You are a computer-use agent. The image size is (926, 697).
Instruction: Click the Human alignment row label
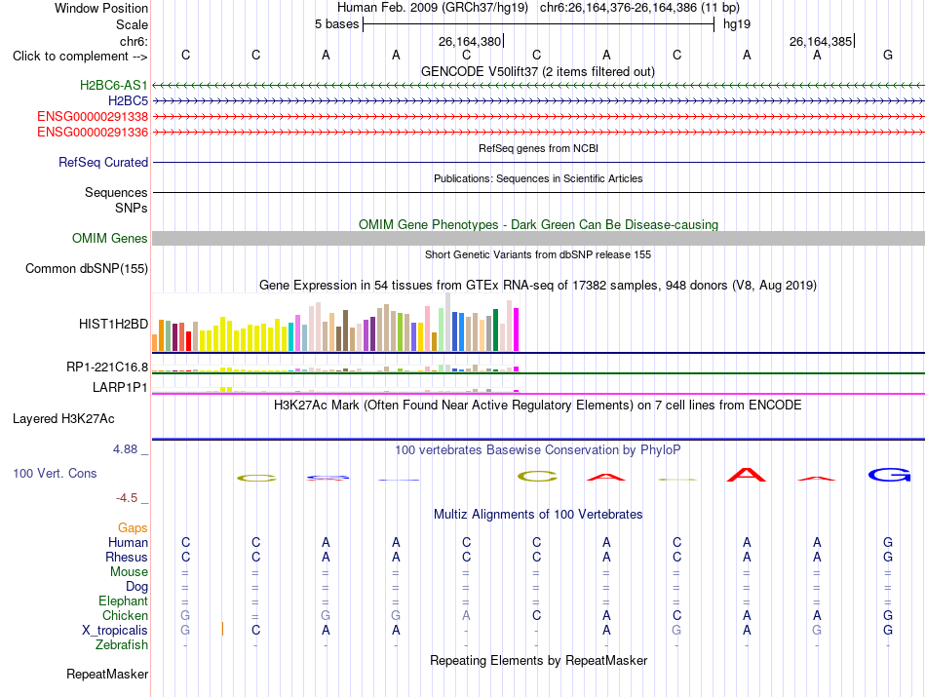[x=128, y=542]
